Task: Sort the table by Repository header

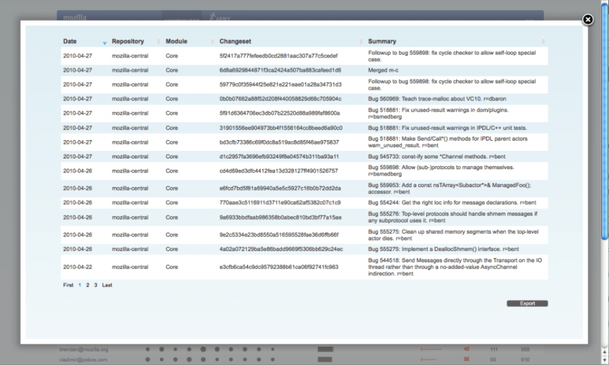Action: (x=128, y=42)
